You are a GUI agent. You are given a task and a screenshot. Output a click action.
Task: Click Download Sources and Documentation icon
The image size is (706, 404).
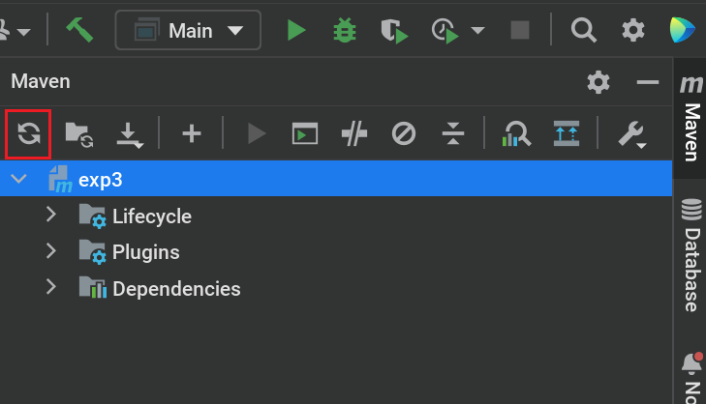click(x=130, y=133)
